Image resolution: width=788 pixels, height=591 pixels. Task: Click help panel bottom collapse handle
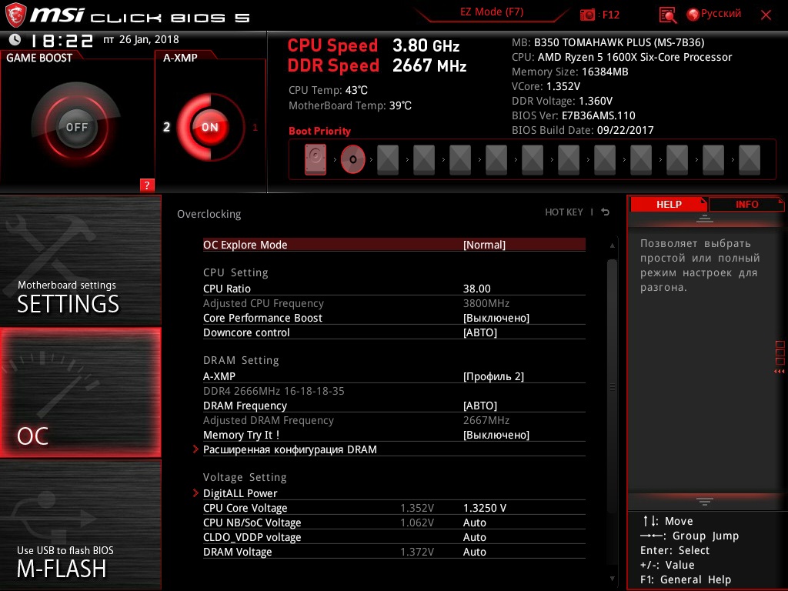[x=705, y=502]
